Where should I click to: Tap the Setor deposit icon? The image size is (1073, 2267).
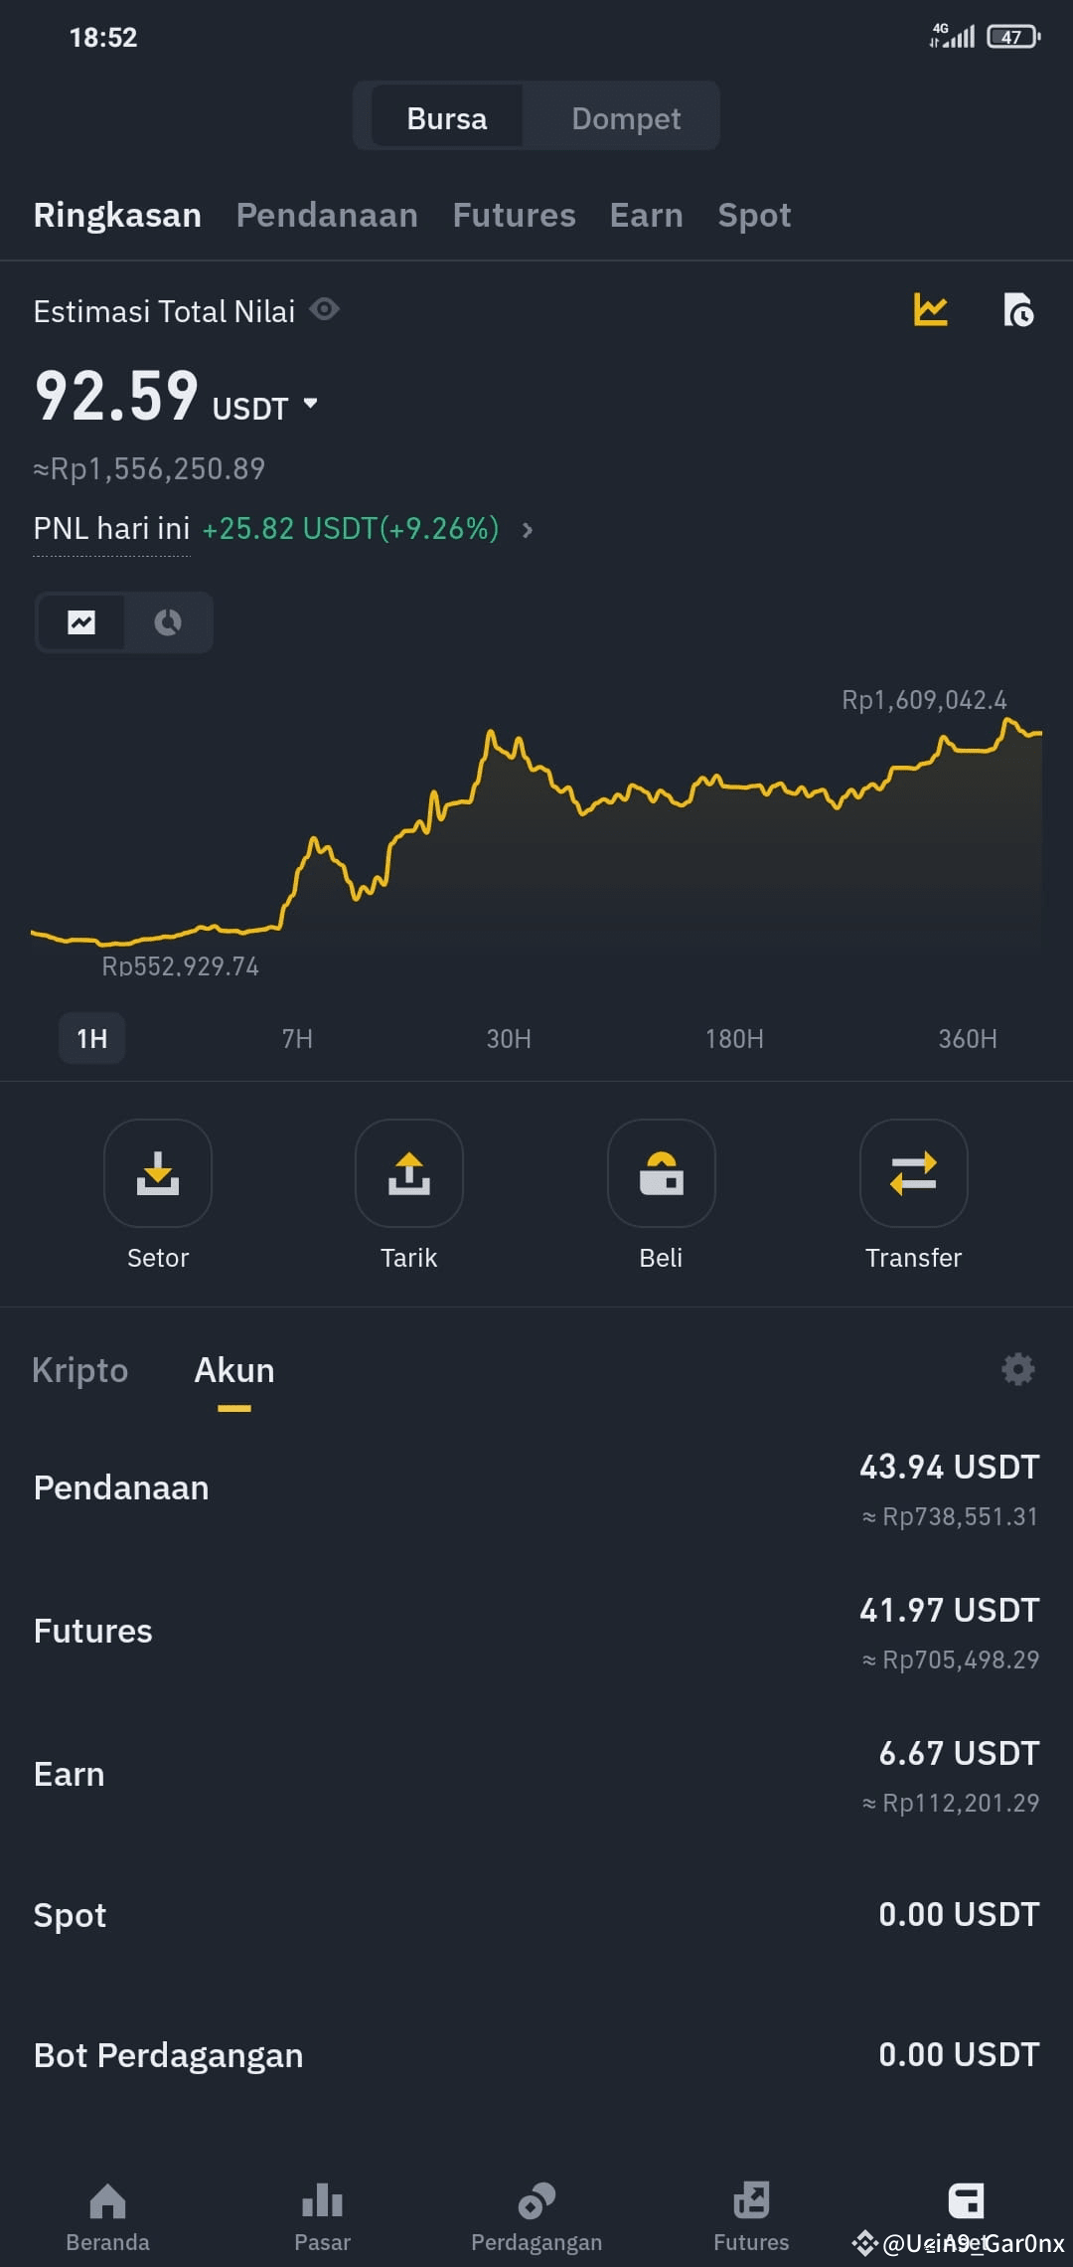(158, 1173)
